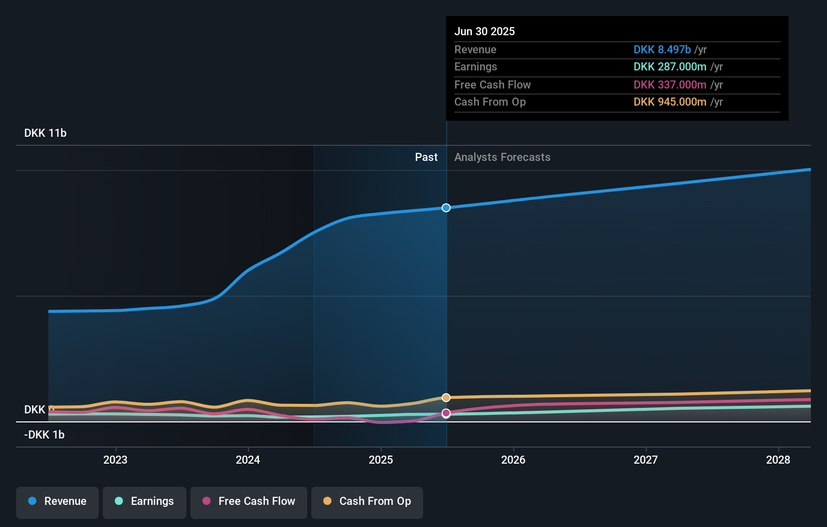Switch to the Past section of chart
This screenshot has width=827, height=527.
pos(427,157)
